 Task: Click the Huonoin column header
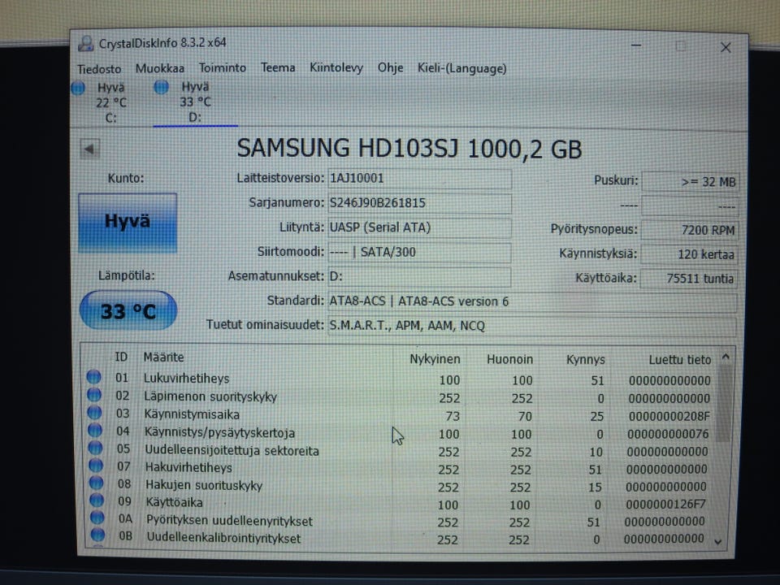[509, 359]
